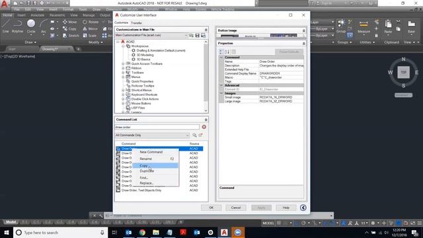Click the Save all customization files icon
The height and width of the screenshot is (238, 423).
[x=203, y=35]
